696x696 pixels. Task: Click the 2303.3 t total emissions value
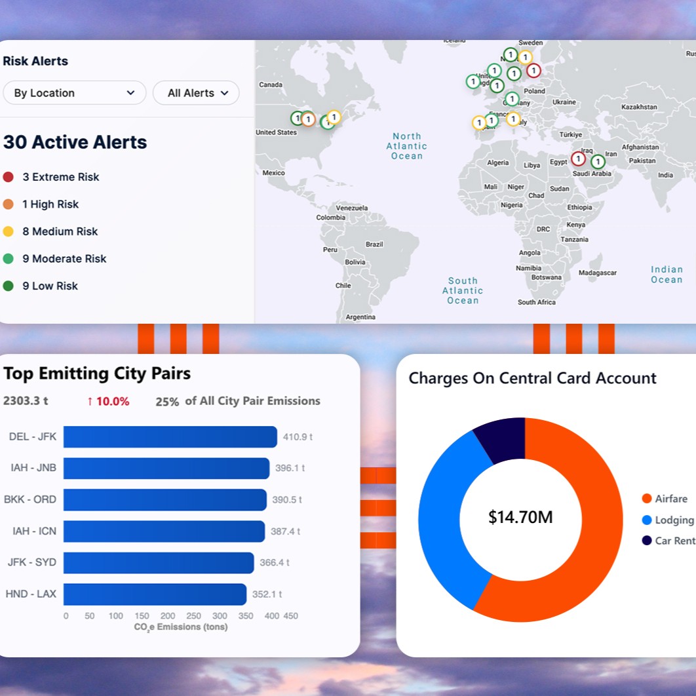[26, 401]
